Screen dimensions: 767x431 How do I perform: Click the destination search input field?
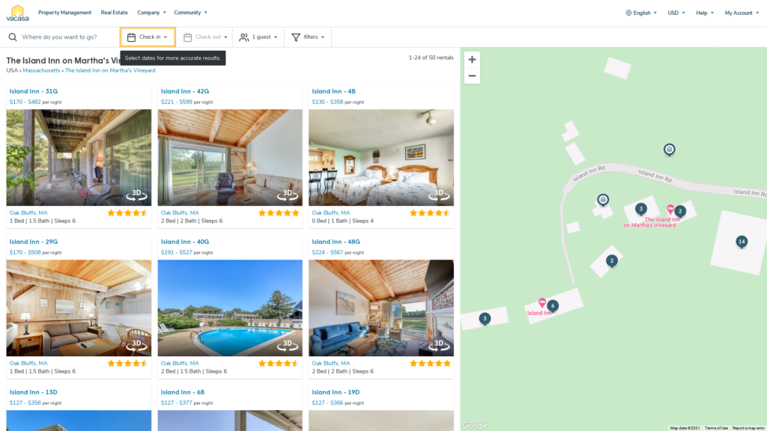coord(68,37)
